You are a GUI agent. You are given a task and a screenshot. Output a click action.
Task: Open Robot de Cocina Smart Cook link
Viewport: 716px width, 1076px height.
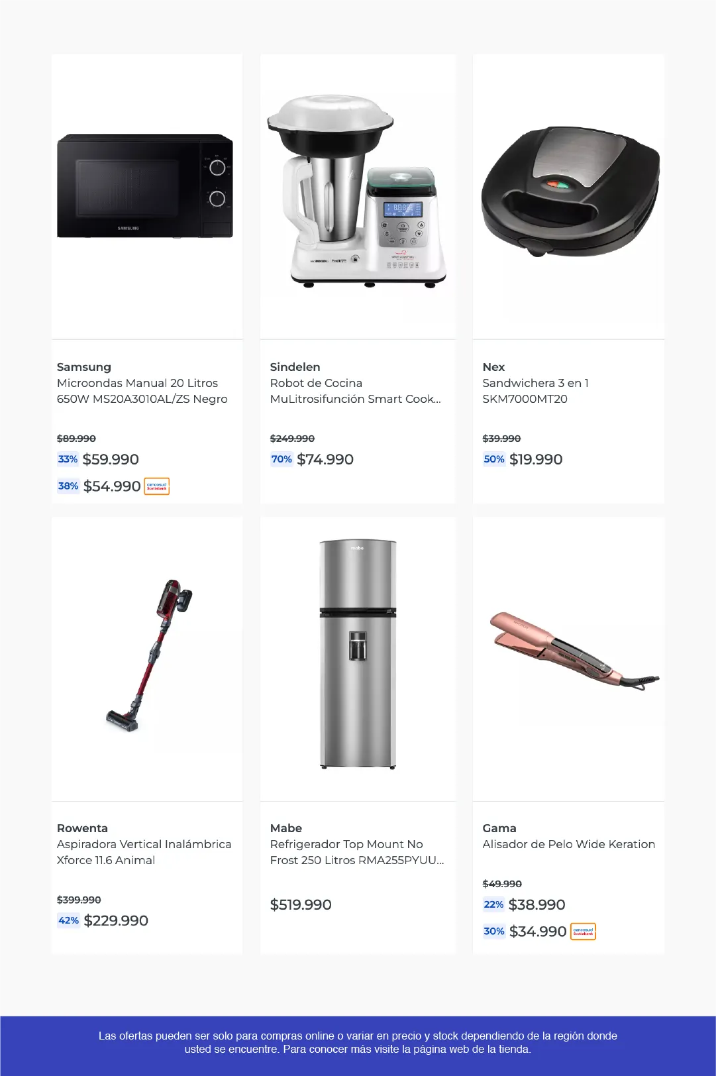click(x=356, y=391)
